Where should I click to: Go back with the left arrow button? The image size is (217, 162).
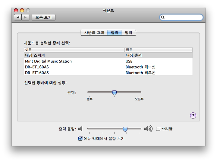pyautogui.click(x=18, y=17)
